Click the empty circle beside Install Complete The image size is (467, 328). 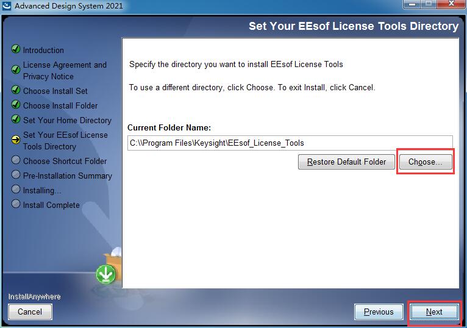tap(16, 204)
